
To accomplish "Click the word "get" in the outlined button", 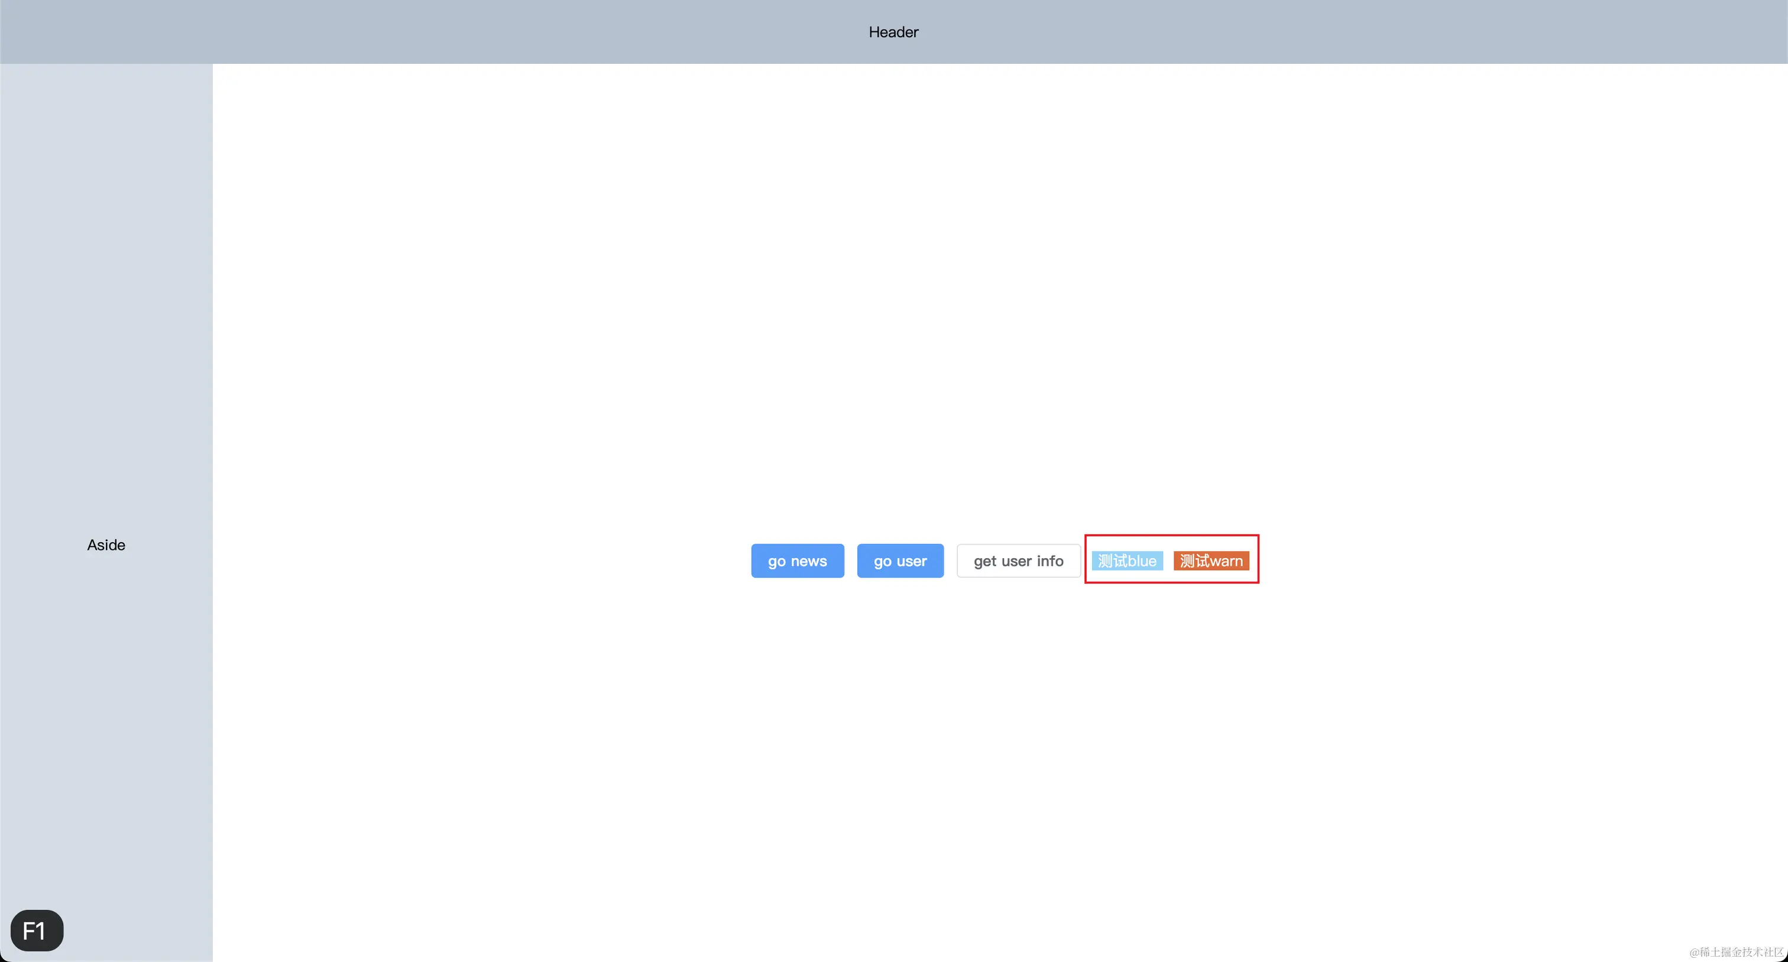I will click(x=985, y=562).
